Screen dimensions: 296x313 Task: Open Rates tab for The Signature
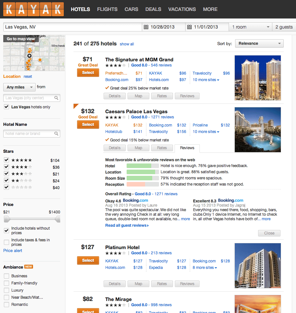(162, 96)
